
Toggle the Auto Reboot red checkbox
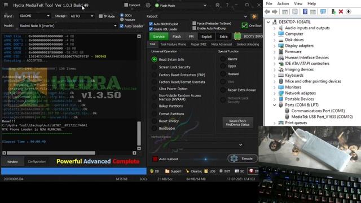tap(155, 159)
